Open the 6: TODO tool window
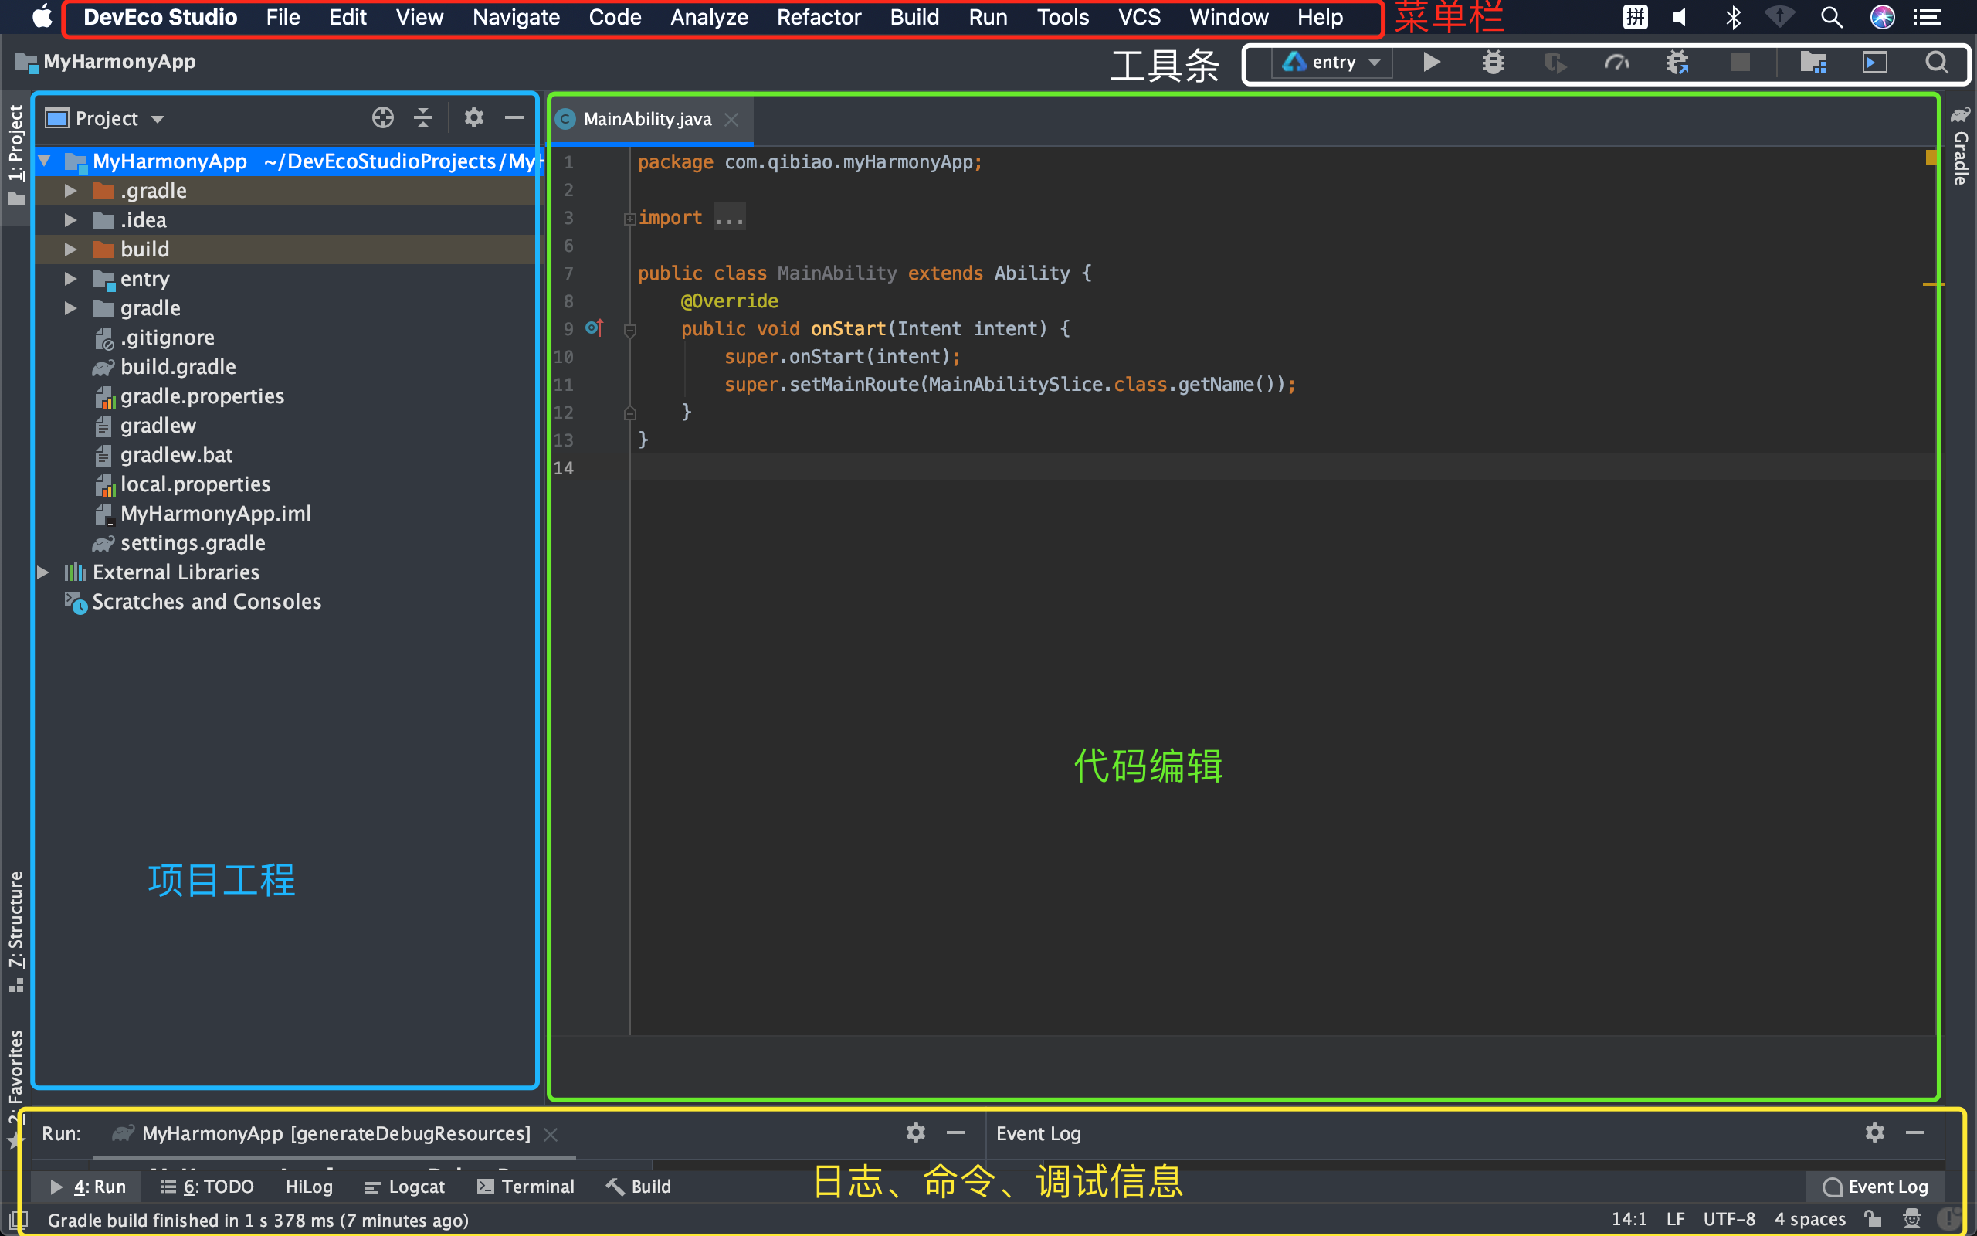This screenshot has width=1977, height=1236. [207, 1186]
